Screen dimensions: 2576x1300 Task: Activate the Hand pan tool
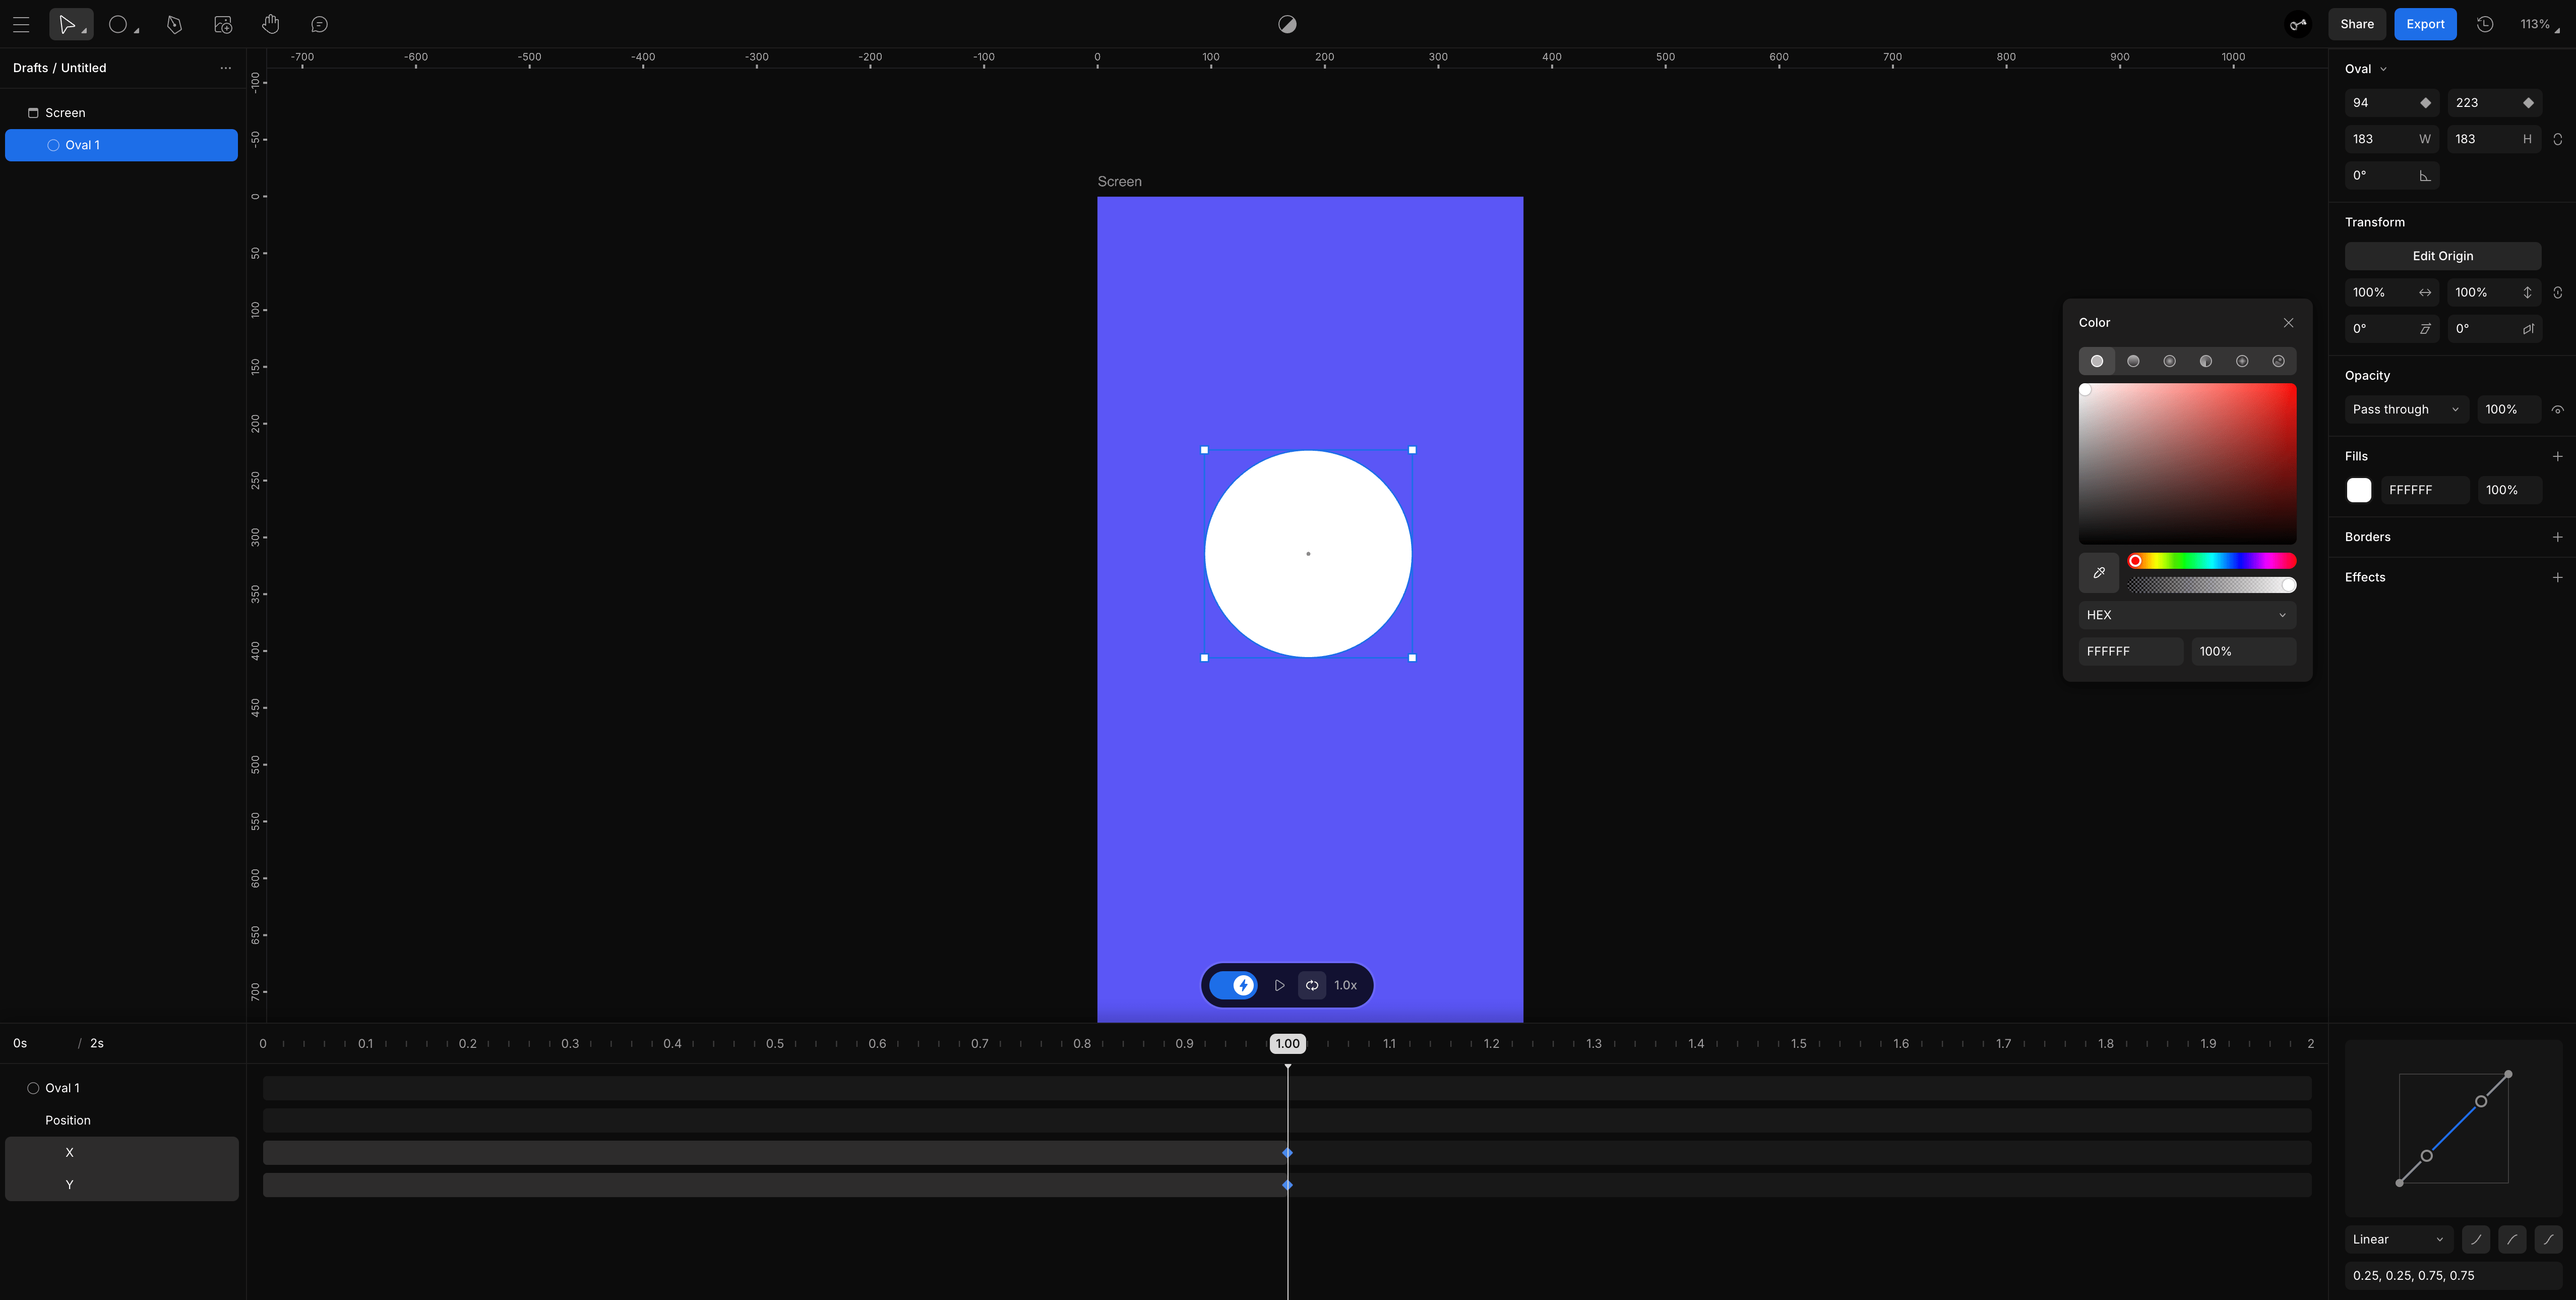click(x=271, y=24)
